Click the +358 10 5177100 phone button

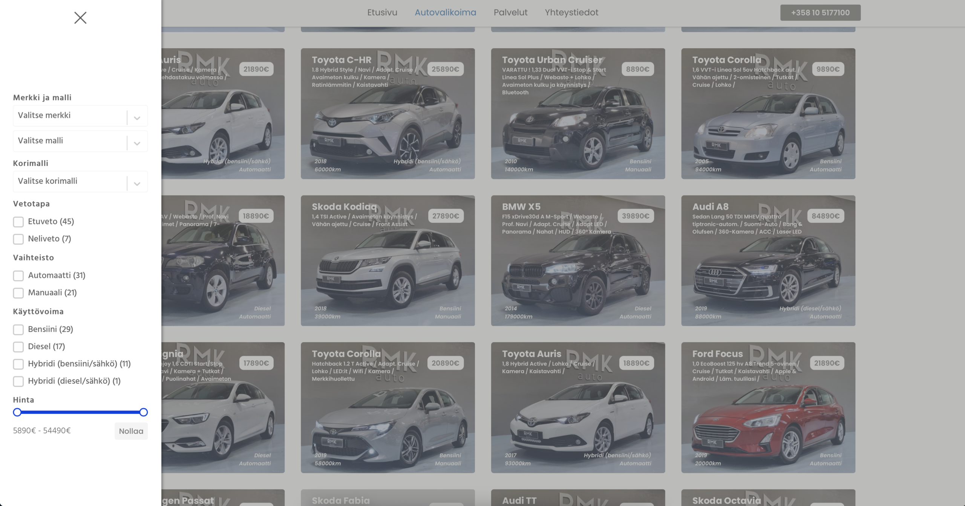point(820,12)
